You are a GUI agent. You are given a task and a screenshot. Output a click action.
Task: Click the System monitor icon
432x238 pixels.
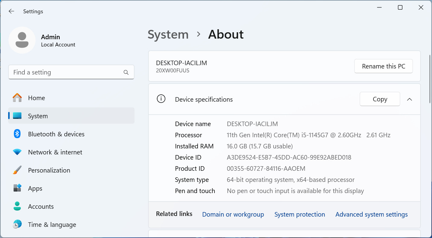click(x=17, y=116)
